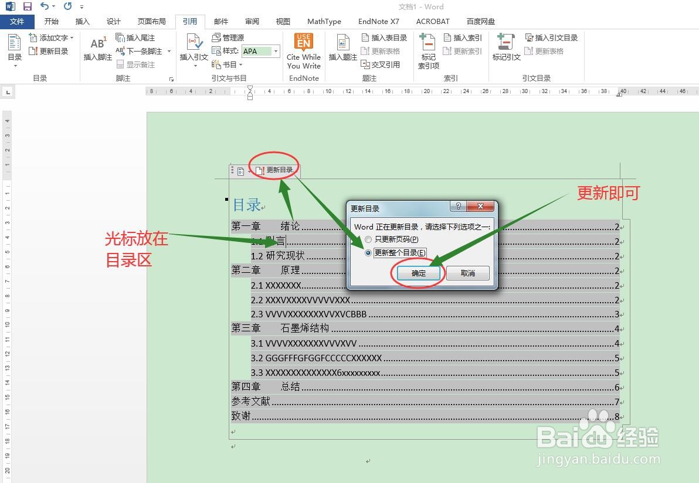The height and width of the screenshot is (483, 699).
Task: Open the 百度网盘 tab
Action: (x=481, y=21)
